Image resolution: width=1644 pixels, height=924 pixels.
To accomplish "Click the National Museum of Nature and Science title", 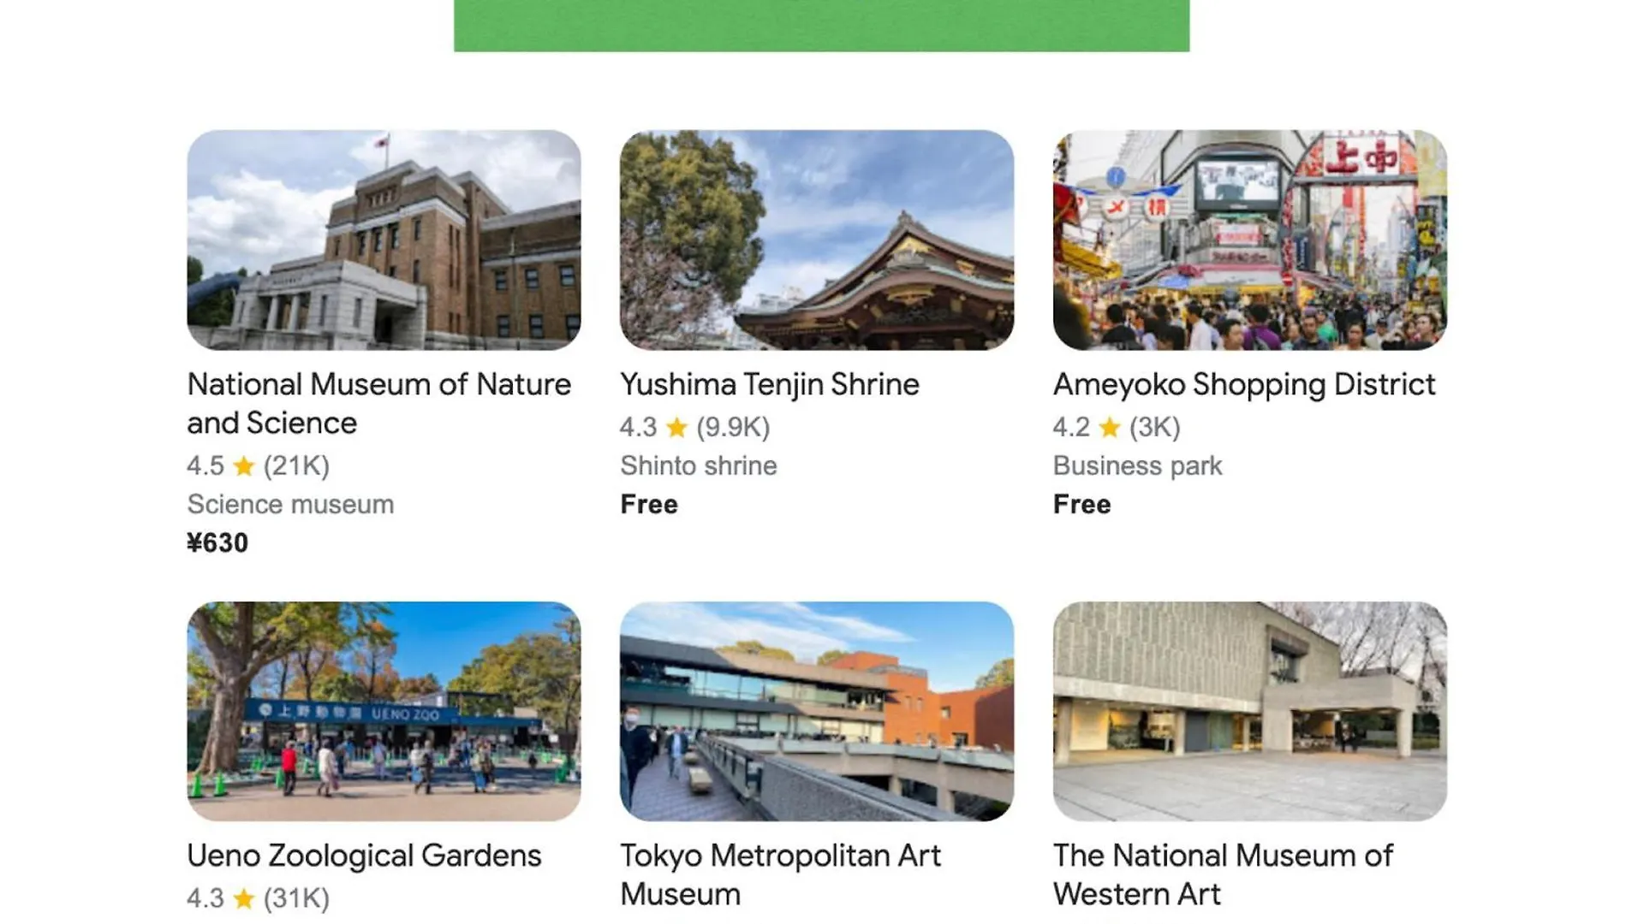I will (378, 403).
